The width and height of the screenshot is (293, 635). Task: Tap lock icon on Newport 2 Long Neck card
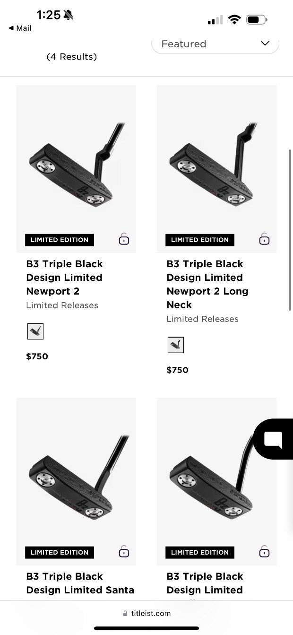click(264, 239)
